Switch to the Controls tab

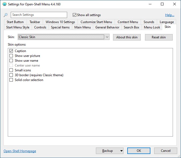pos(40,27)
